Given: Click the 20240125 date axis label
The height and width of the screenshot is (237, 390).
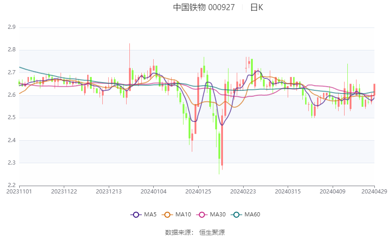Looking at the screenshot, I should click(198, 192).
